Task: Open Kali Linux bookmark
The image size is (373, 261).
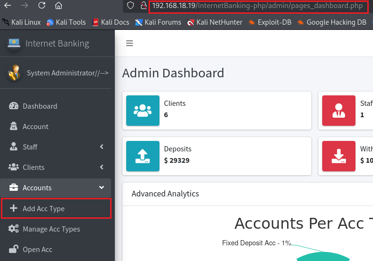Action: 22,22
